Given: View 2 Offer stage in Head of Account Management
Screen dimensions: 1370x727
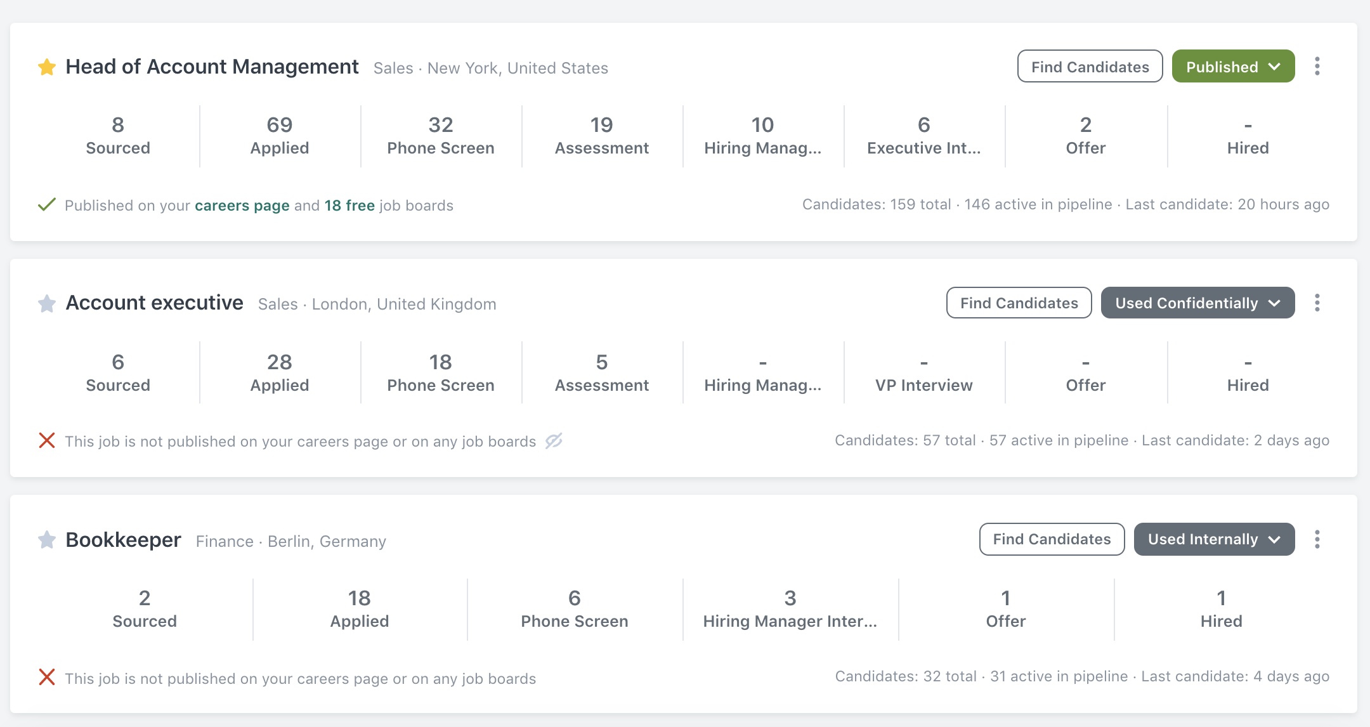Looking at the screenshot, I should tap(1086, 136).
